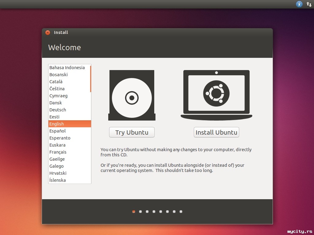The image size is (314, 235).
Task: Select Eesti language
Action: tap(69, 117)
